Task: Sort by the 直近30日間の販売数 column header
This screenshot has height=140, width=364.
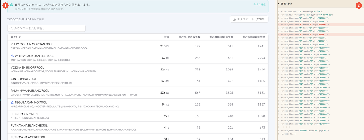Action: coord(221,37)
